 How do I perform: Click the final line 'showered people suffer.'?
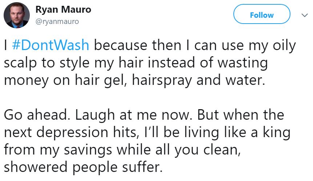[x=83, y=167]
